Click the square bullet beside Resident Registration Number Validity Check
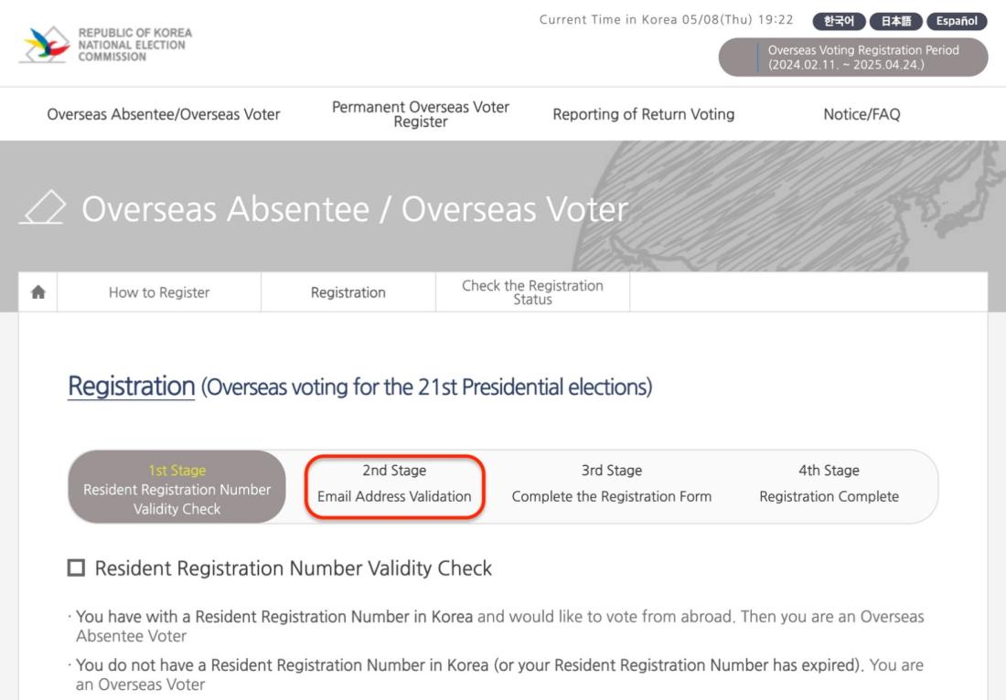 (76, 567)
